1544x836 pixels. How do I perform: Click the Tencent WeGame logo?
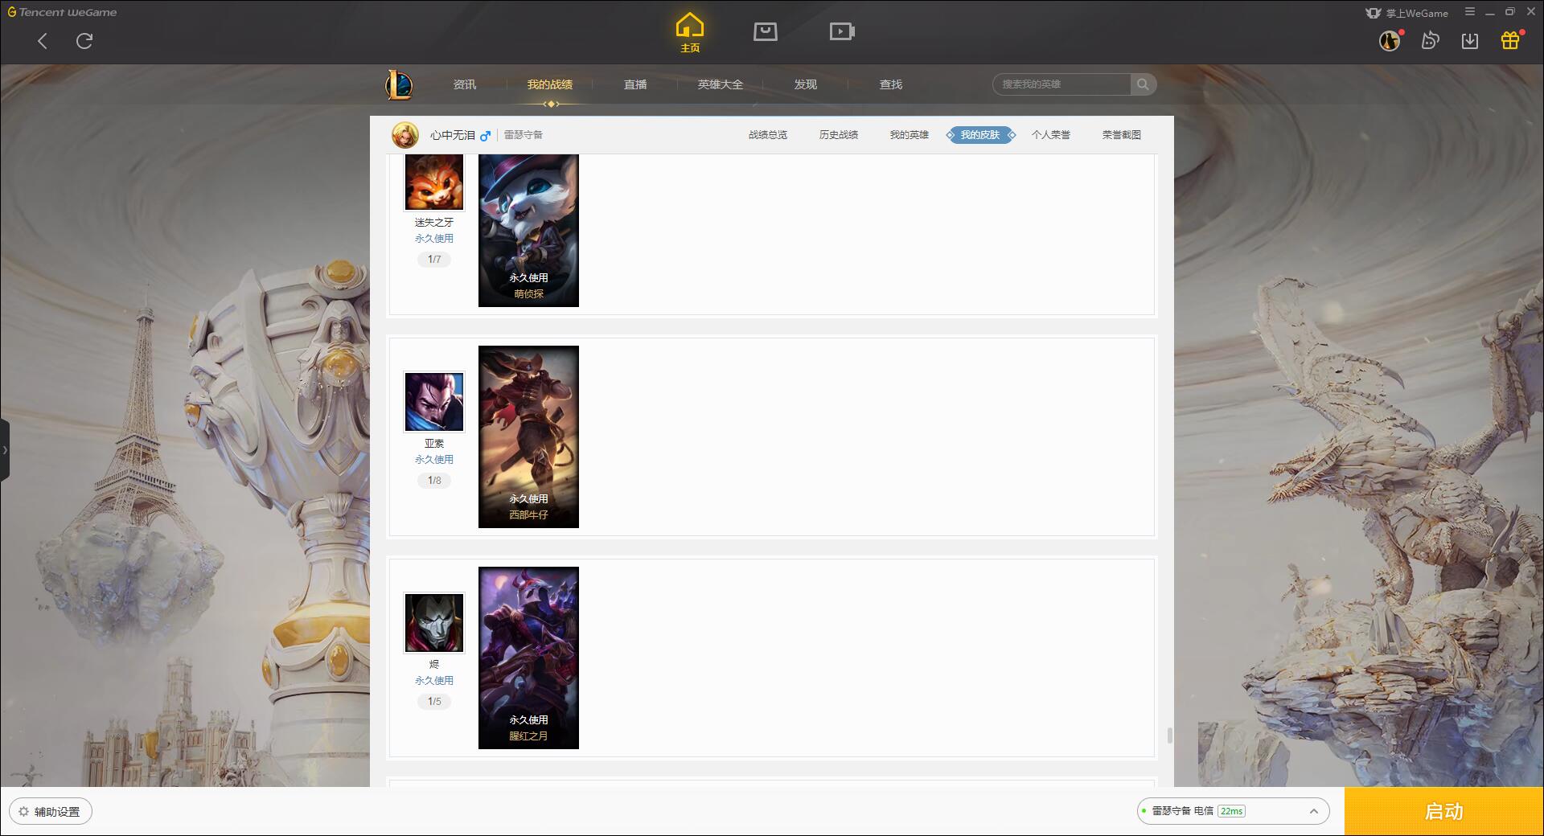[63, 12]
